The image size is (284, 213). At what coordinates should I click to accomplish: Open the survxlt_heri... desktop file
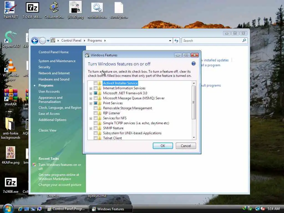tap(119, 9)
